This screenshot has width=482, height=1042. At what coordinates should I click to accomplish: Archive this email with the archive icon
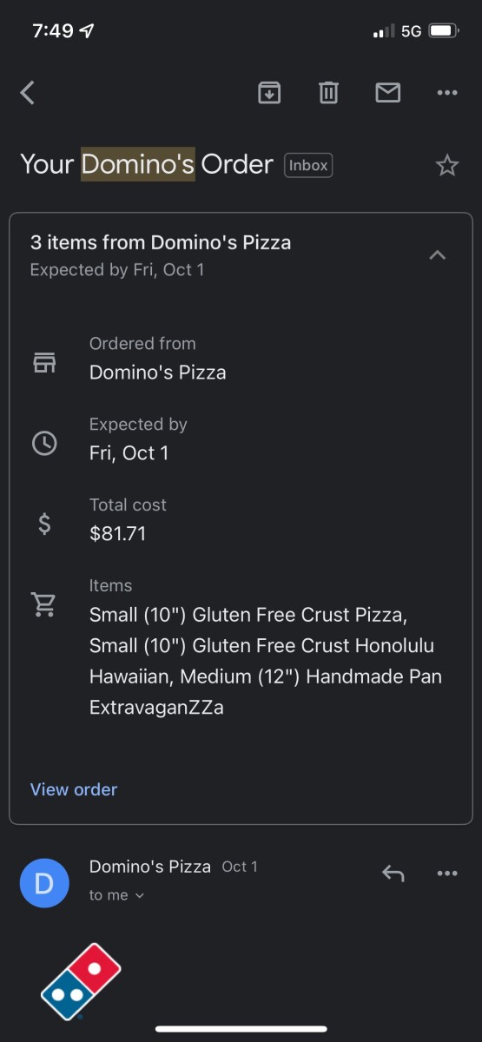click(269, 93)
